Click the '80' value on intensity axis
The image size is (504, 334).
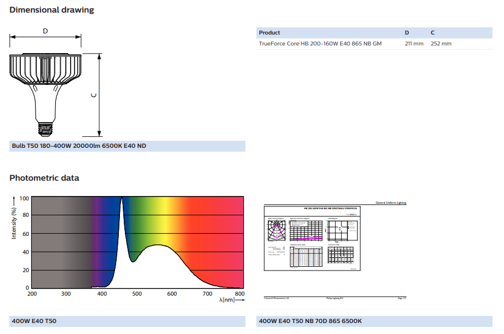tap(26, 215)
